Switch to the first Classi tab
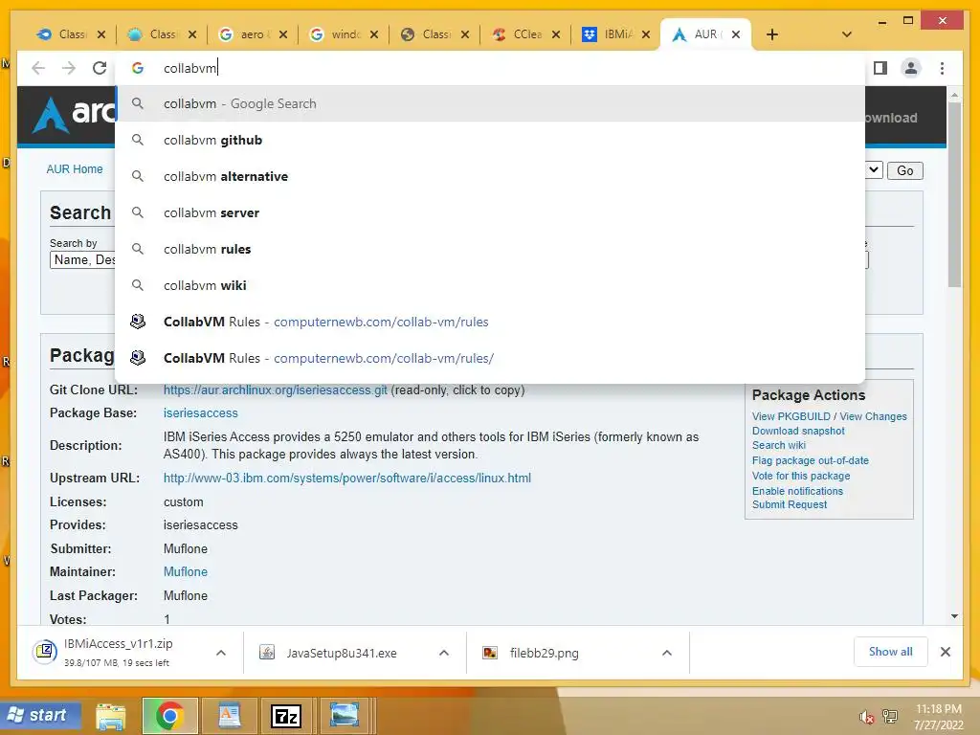This screenshot has height=735, width=980. tap(70, 34)
